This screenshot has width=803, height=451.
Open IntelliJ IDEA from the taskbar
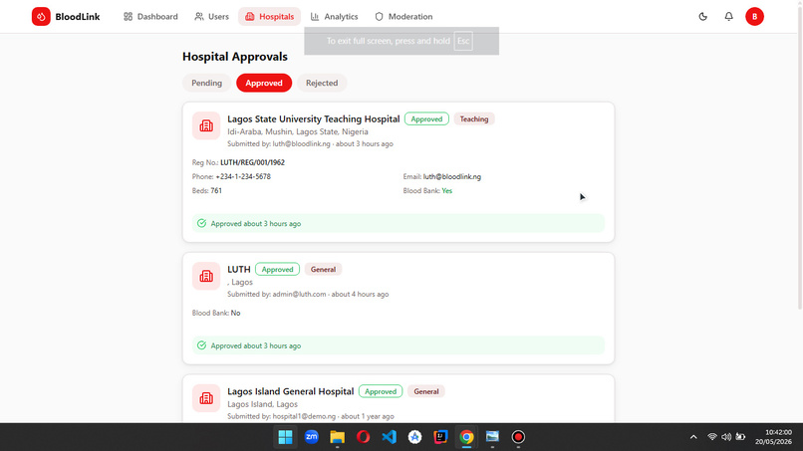pos(440,437)
